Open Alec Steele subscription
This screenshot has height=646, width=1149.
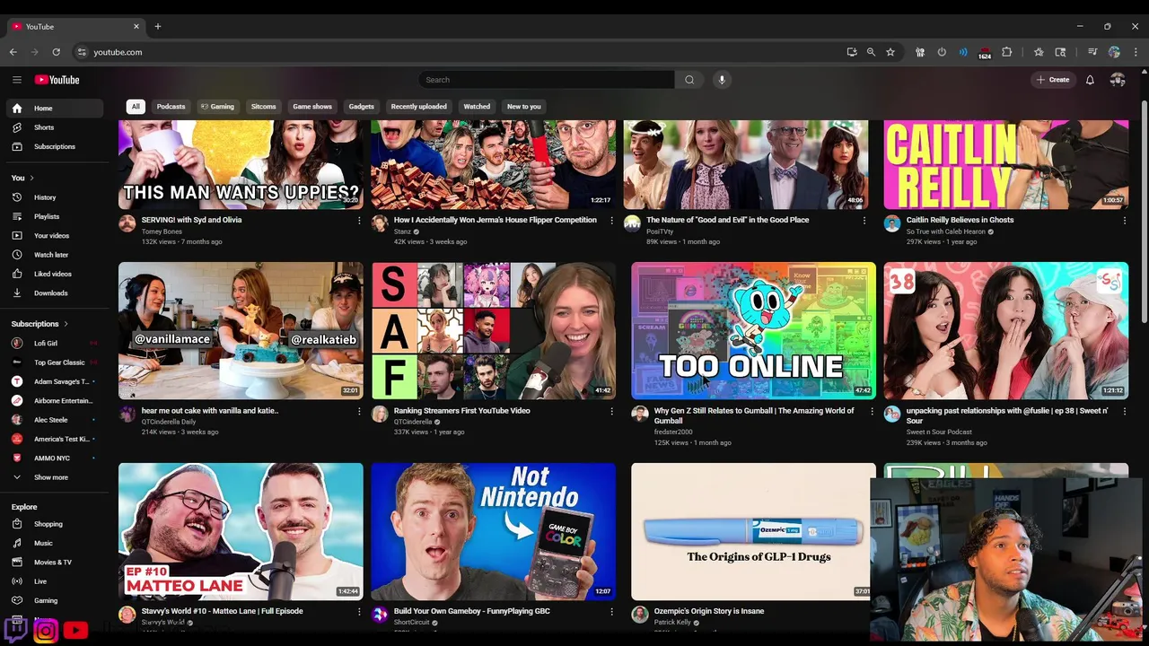(x=54, y=420)
